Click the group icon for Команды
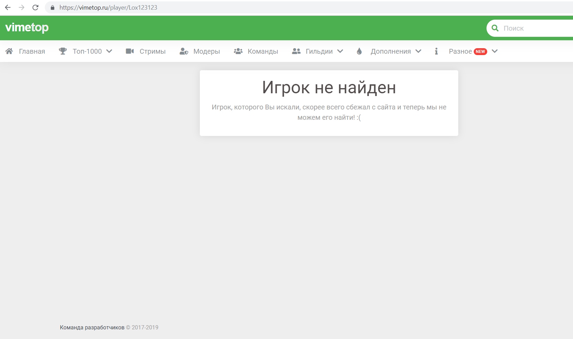 point(238,51)
